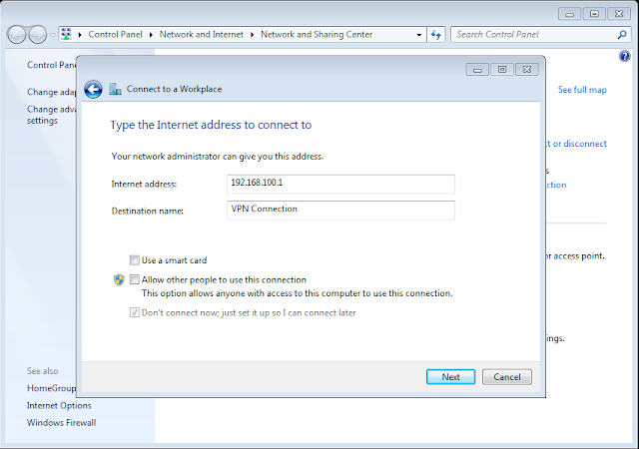Open the See full map link
This screenshot has height=449, width=639.
pos(582,90)
